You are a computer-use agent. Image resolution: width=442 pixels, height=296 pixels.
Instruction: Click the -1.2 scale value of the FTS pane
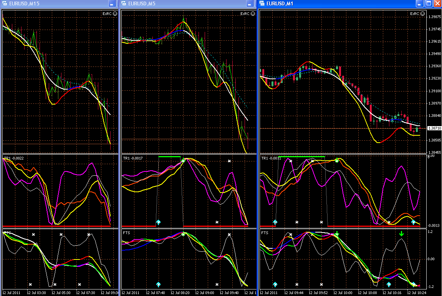coord(430,287)
